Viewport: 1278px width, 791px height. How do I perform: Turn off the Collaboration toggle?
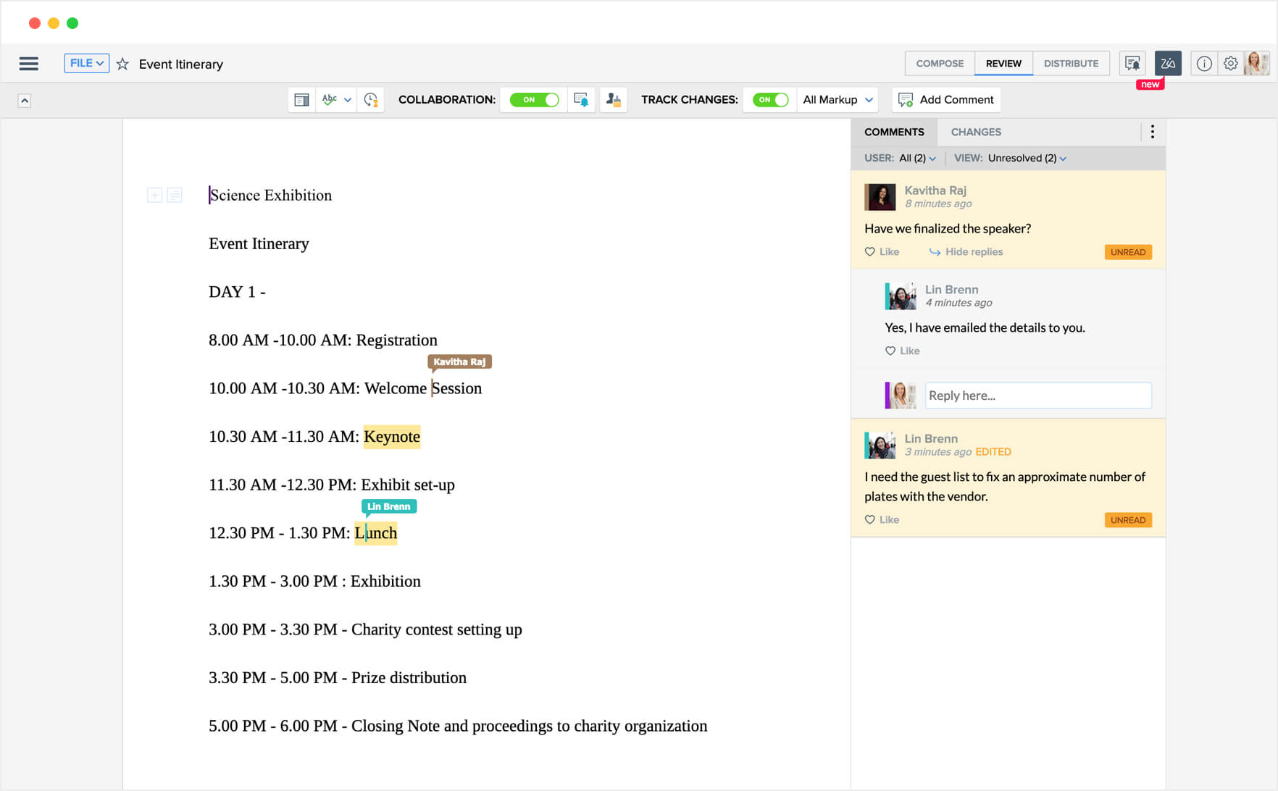[534, 100]
